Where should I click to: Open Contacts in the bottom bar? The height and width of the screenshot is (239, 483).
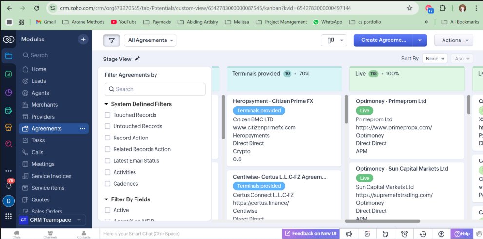click(x=84, y=235)
